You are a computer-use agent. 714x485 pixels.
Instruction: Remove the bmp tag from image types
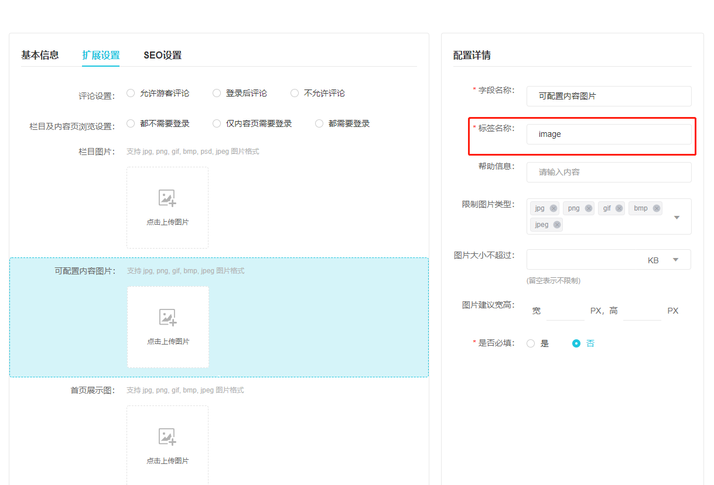tap(657, 208)
